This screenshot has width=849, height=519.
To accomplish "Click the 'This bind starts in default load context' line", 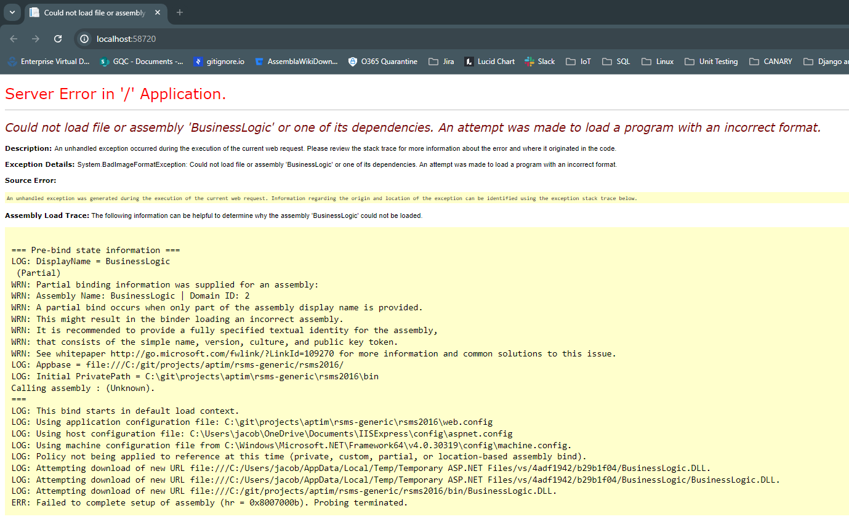I will pos(125,411).
